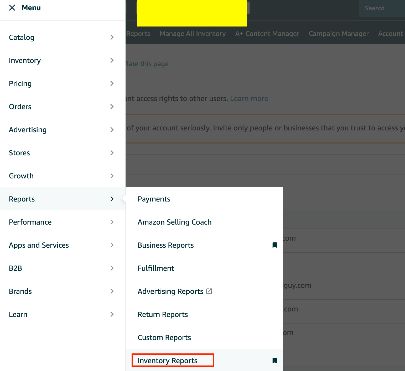Expand the Performance submenu chevron
Viewport: 405px width, 371px height.
112,222
